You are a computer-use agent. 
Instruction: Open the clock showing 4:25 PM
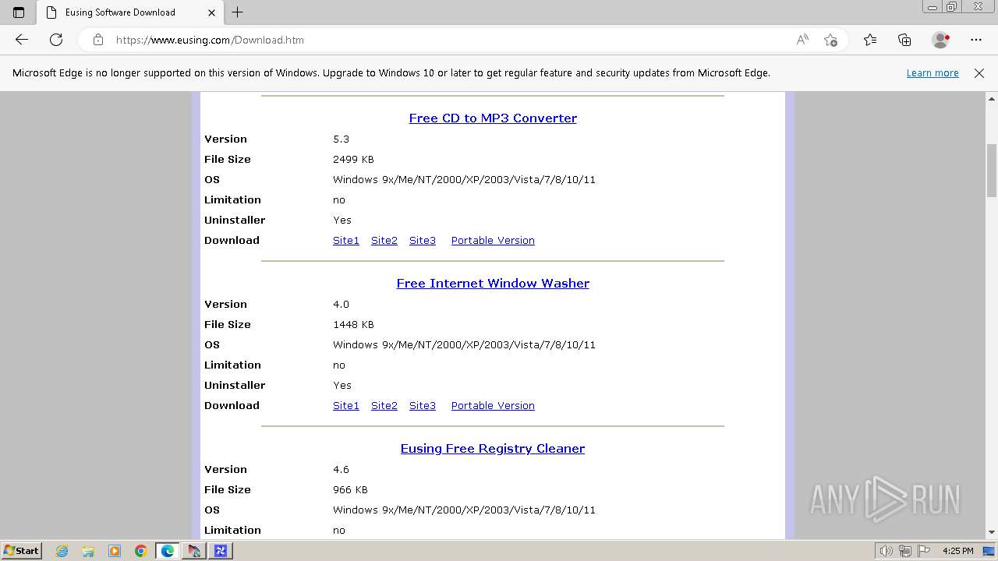tap(958, 551)
